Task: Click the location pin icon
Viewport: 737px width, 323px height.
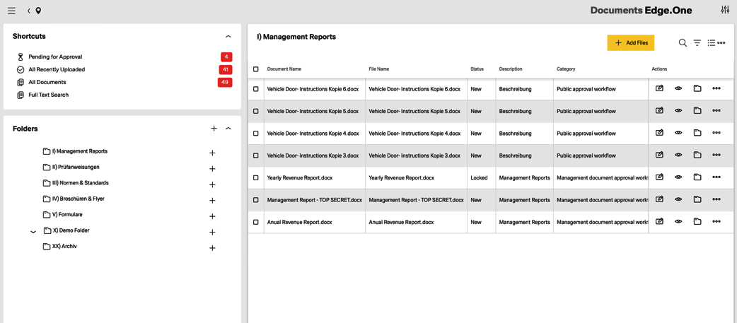Action: [38, 11]
